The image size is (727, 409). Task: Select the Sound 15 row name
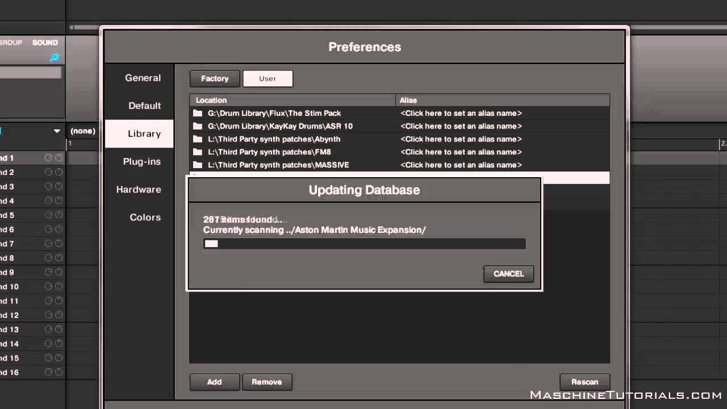pyautogui.click(x=9, y=358)
